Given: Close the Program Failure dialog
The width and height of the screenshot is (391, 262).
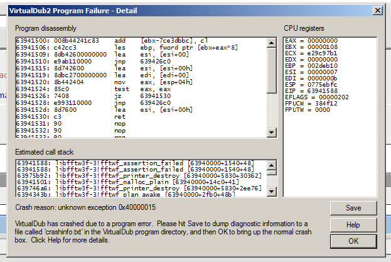Looking at the screenshot, I should tap(378, 11).
